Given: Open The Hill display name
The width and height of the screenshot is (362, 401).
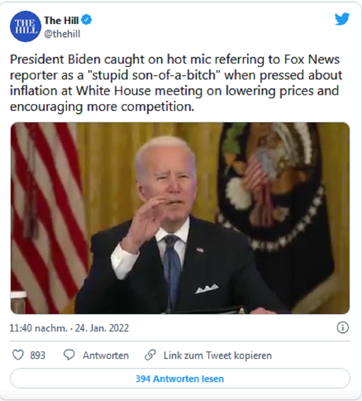Looking at the screenshot, I should [x=61, y=20].
